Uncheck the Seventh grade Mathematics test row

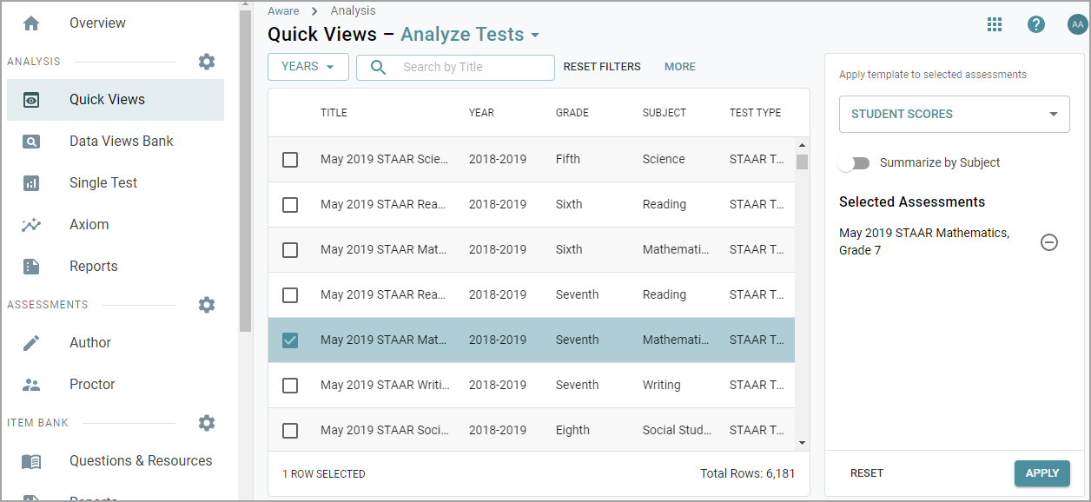290,340
